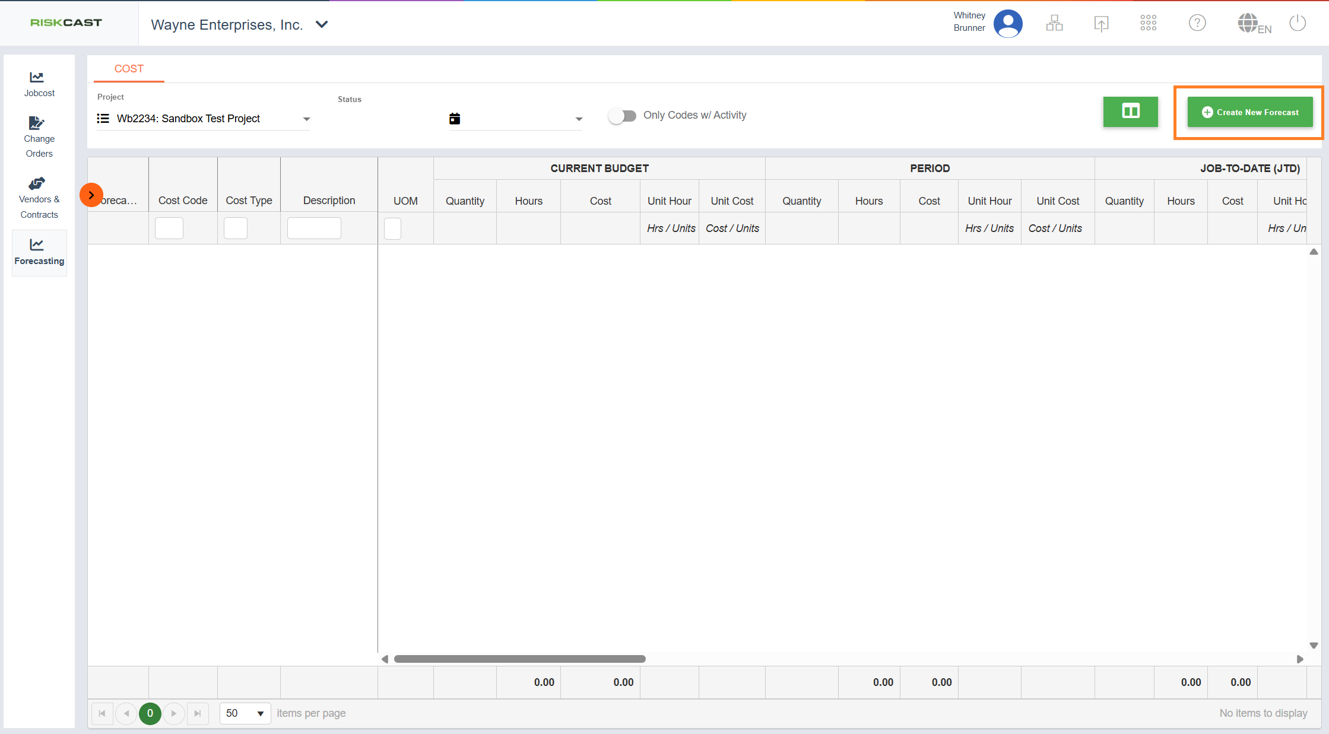Click the power logout icon
1329x734 pixels.
[1298, 24]
